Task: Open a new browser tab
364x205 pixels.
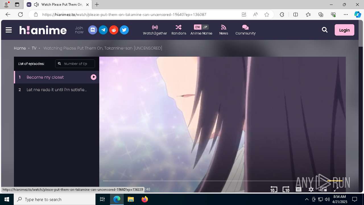Action: 97,5
